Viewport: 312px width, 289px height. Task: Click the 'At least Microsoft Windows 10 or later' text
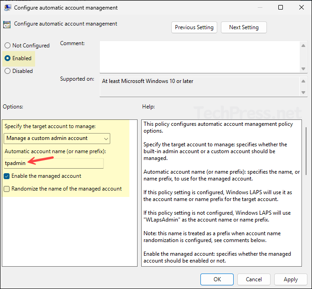pos(148,81)
